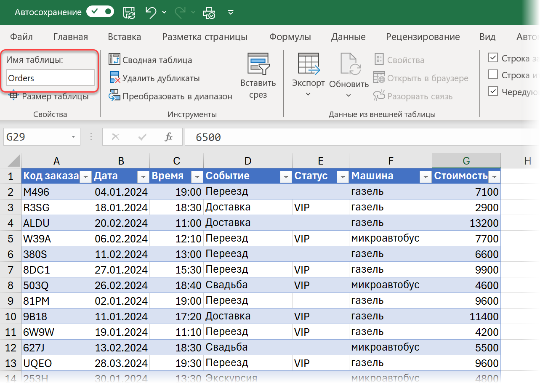Click the formula bar showing 6500
The width and height of the screenshot is (540, 383).
[362, 137]
